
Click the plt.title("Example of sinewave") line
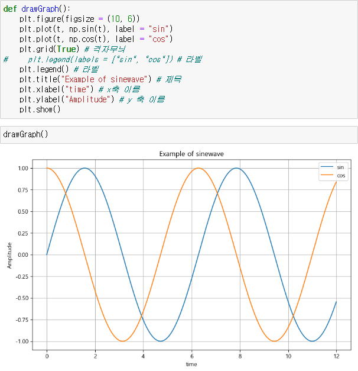click(x=100, y=79)
